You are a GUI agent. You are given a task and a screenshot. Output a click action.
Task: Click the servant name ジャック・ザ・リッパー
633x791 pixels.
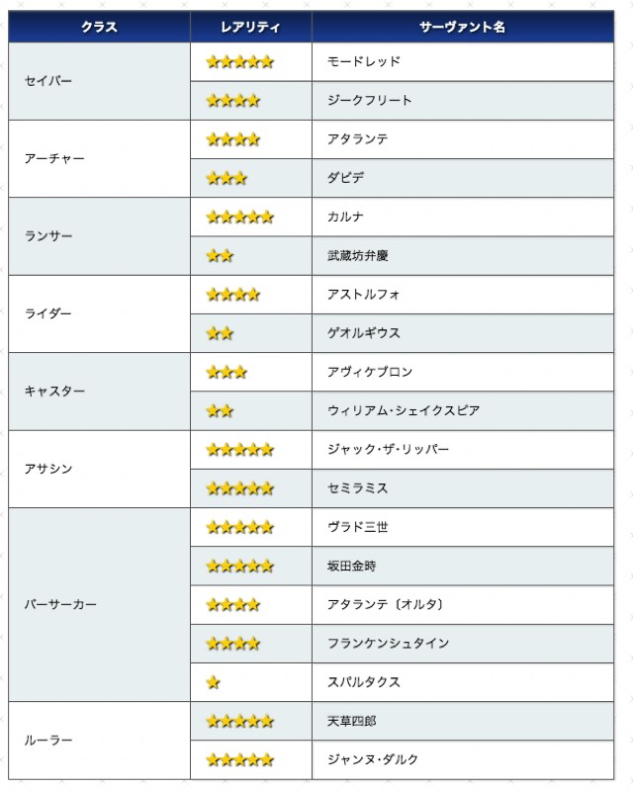pyautogui.click(x=388, y=449)
